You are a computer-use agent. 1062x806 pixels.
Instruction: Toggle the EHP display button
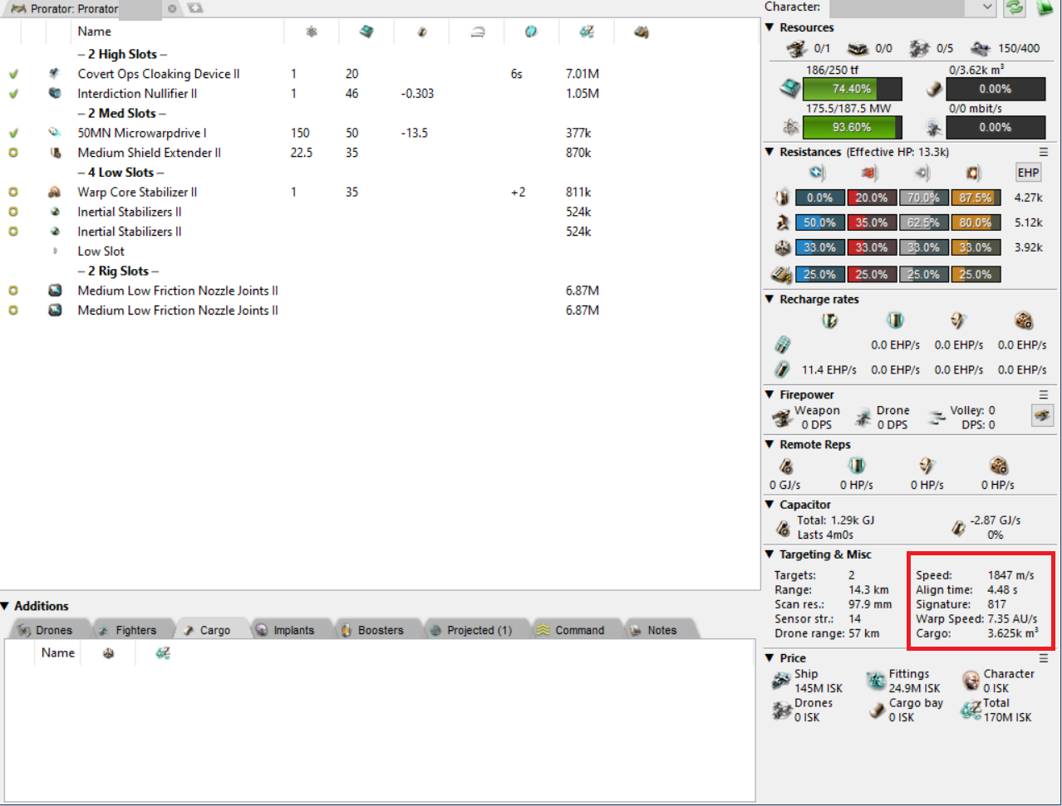1028,173
